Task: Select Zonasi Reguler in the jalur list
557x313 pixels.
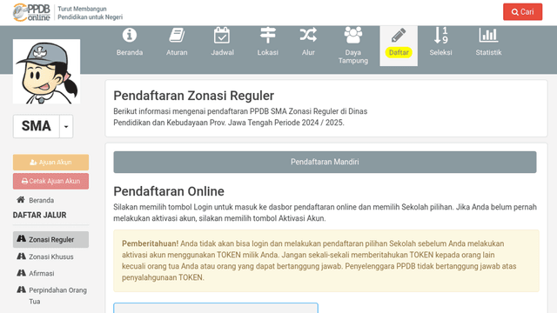Action: click(50, 240)
